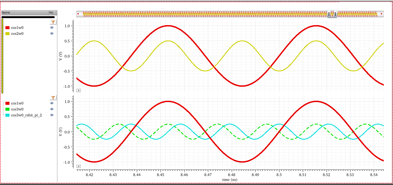Screen dimensions: 393x185
Task: Hide cos1w0 in the lower signal list
Action: coord(52,103)
